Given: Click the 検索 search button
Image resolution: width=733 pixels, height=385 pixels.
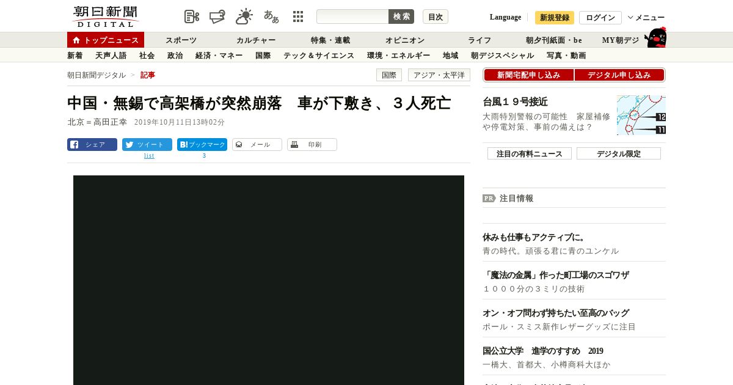Looking at the screenshot, I should point(401,16).
